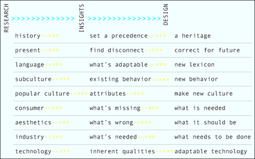Click adaptable technology design entry
The width and height of the screenshot is (255, 159).
click(211, 151)
